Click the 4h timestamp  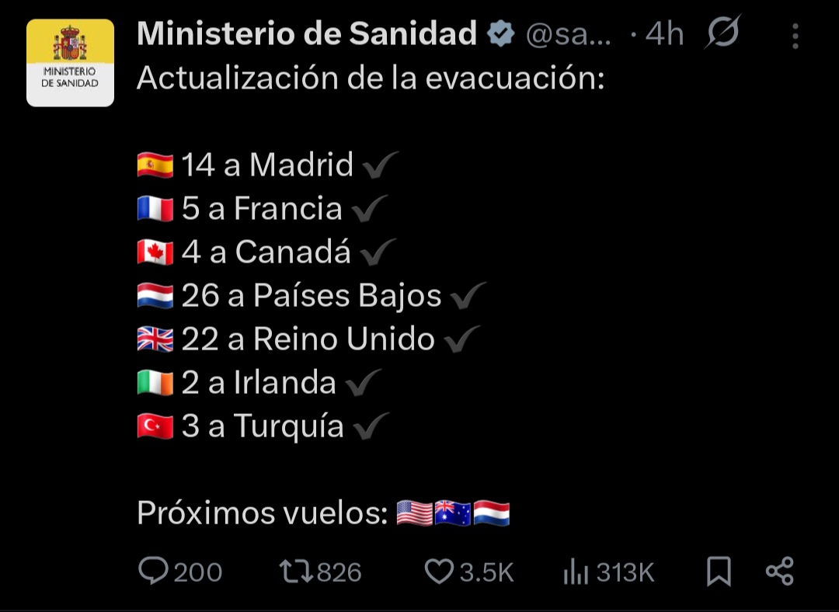coord(664,34)
